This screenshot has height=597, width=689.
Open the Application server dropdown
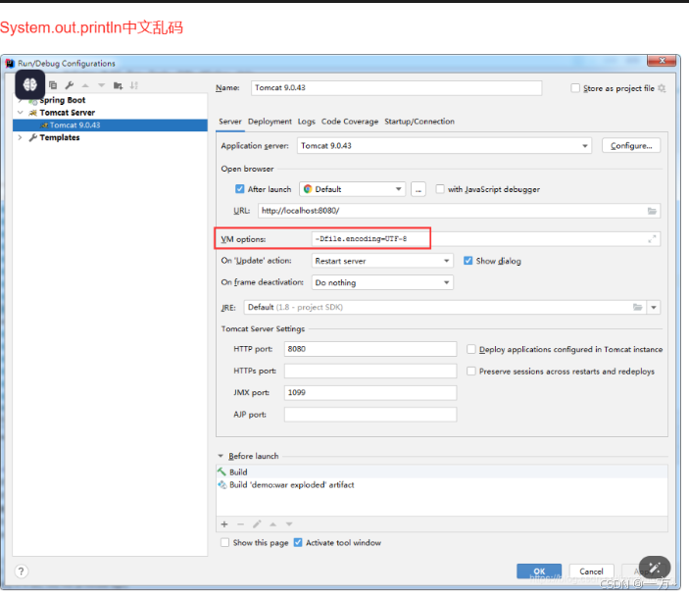click(x=444, y=145)
